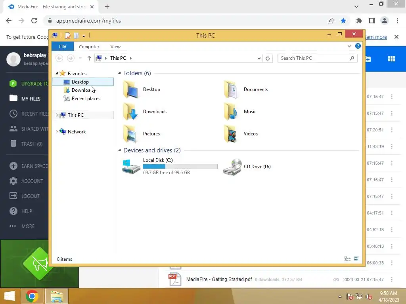406x304 pixels.
Task: Open ACCOUNT in MediaFire sidebar
Action: [x=26, y=181]
